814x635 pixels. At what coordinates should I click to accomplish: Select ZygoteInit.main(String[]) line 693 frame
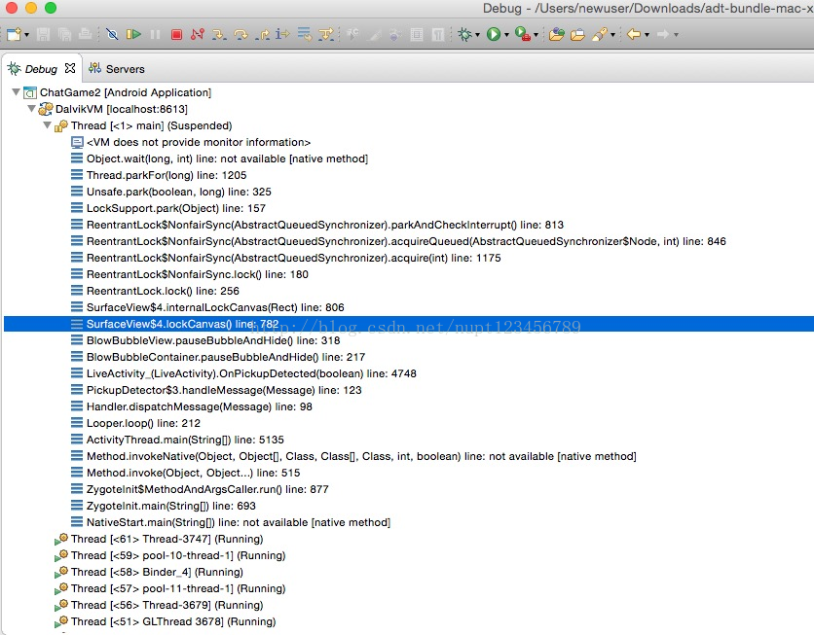[x=170, y=507]
